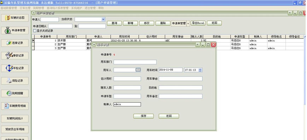Open 车辆费用明细 sidebar item

click(15, 106)
